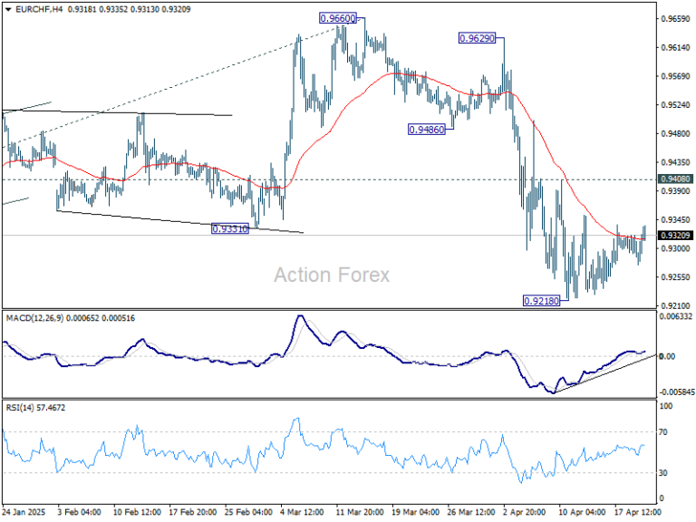
Task: Click the dropdown triangle beside EURCHF,H4
Action: pyautogui.click(x=8, y=9)
